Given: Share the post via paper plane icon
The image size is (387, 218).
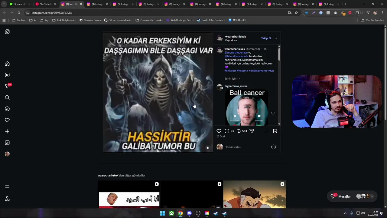Looking at the screenshot, I should click(x=252, y=131).
